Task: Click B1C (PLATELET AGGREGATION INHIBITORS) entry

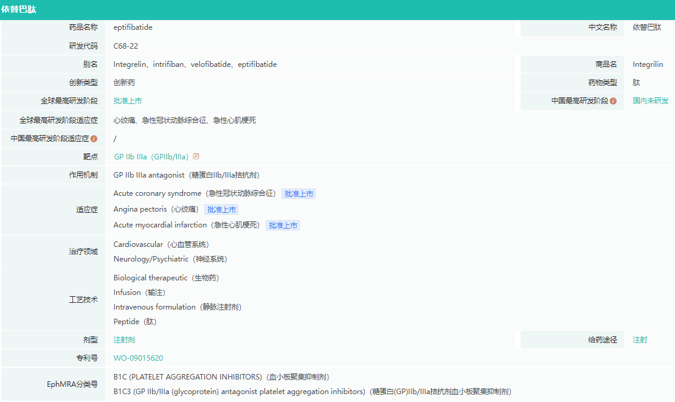Action: [221, 377]
